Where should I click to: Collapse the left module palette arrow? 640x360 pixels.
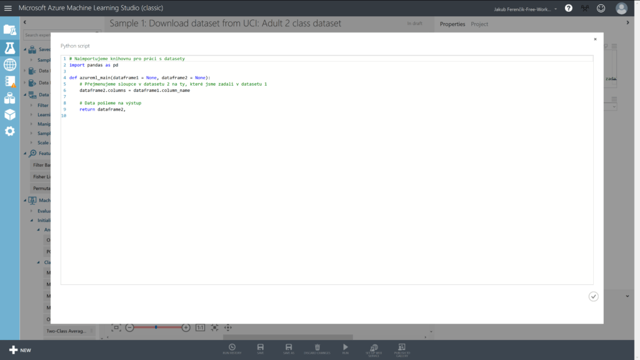[25, 22]
